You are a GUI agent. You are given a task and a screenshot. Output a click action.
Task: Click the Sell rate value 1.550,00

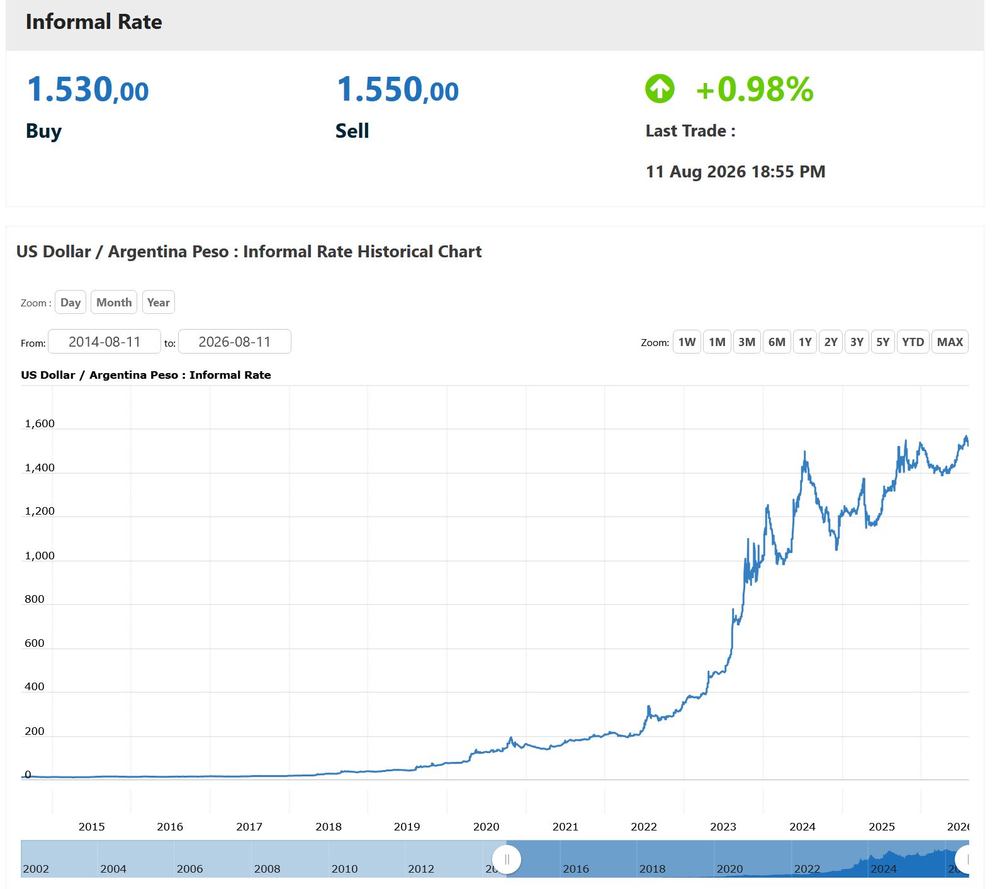398,89
